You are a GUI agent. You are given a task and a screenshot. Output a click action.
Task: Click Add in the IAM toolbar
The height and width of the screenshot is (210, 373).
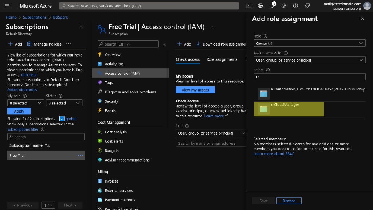[184, 44]
